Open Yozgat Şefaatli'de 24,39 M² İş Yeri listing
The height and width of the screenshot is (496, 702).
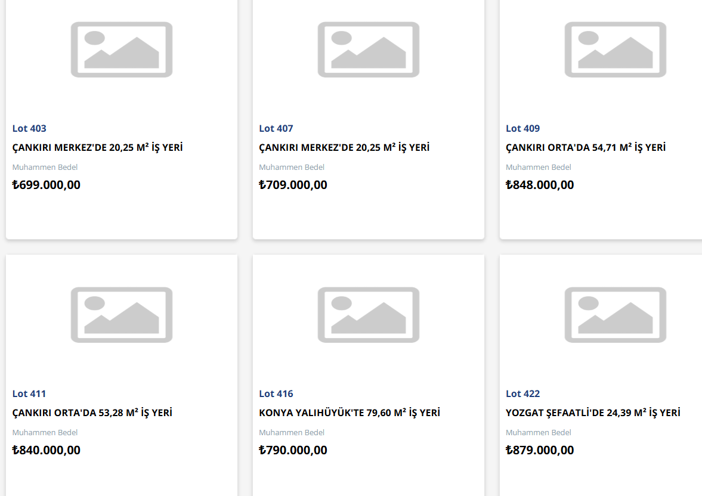click(x=593, y=413)
